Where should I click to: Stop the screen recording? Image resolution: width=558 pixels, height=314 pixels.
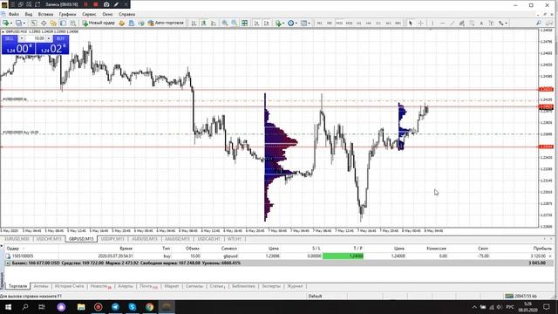coord(96,4)
